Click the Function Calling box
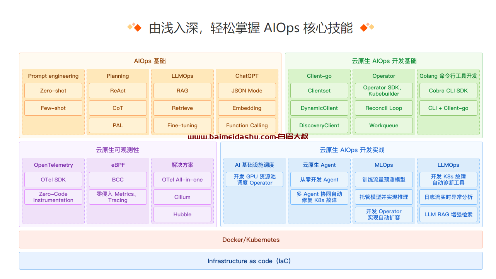The image size is (496, 279). (x=247, y=125)
